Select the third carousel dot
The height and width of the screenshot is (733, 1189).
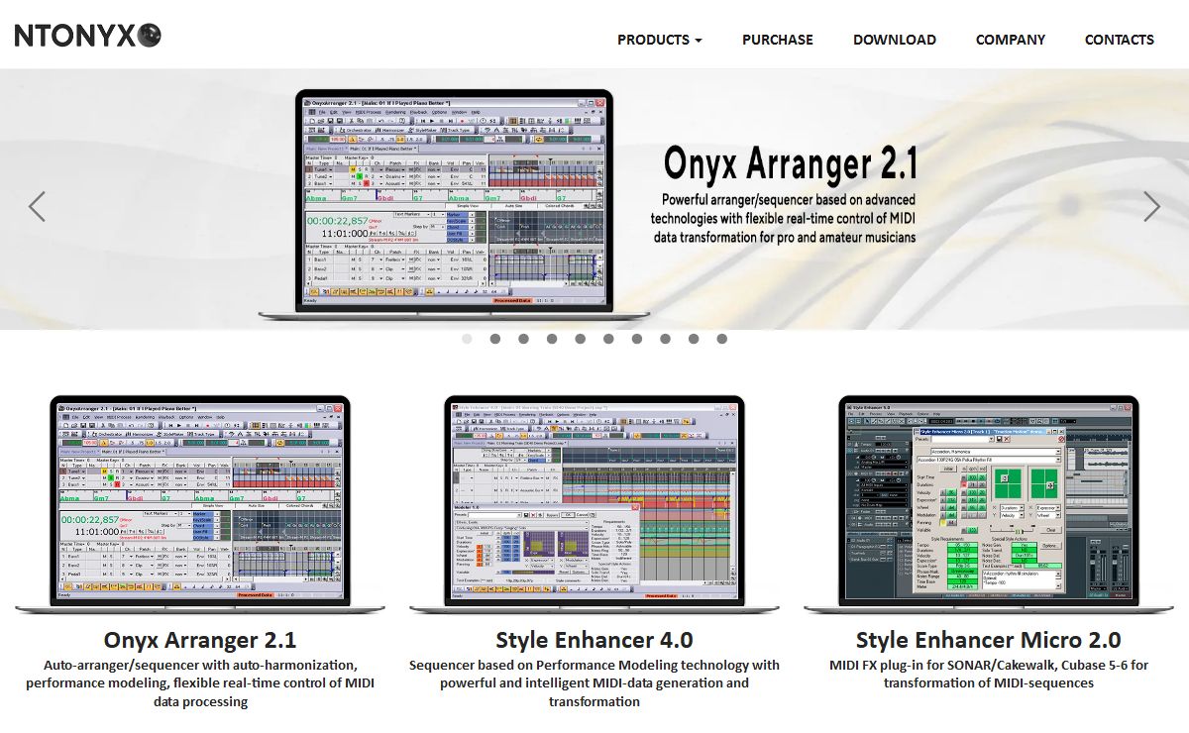(x=523, y=339)
